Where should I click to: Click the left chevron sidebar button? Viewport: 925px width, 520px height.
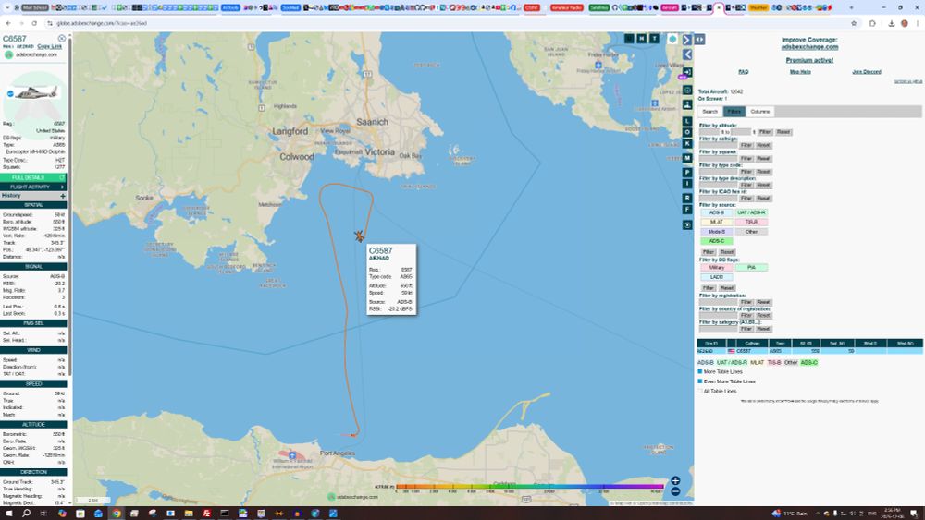[x=687, y=54]
